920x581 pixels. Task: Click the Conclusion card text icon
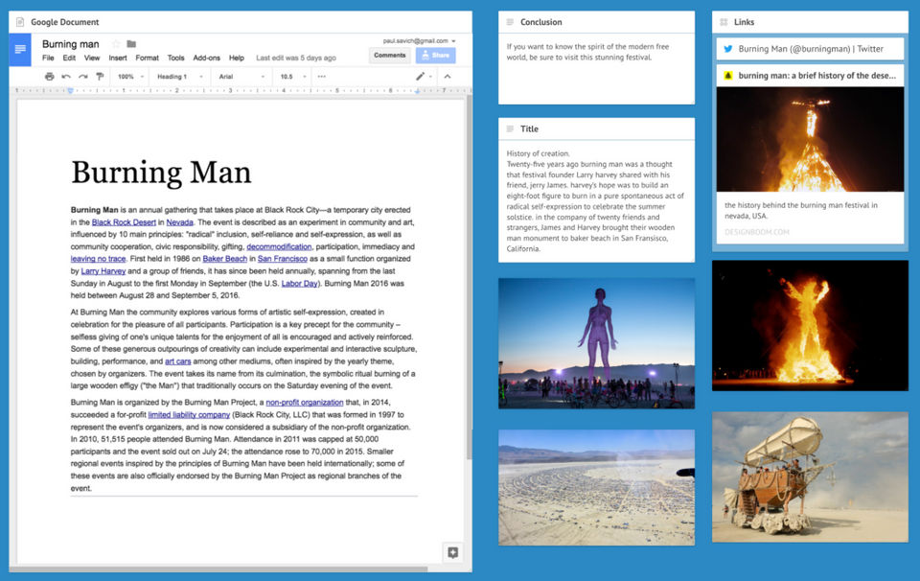tap(509, 22)
